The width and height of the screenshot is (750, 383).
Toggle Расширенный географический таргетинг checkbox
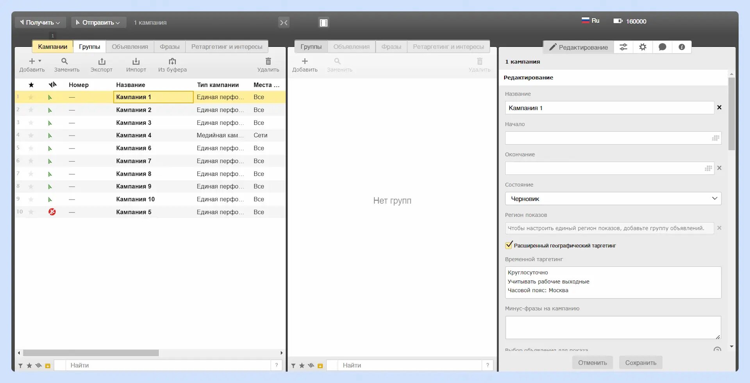(509, 245)
